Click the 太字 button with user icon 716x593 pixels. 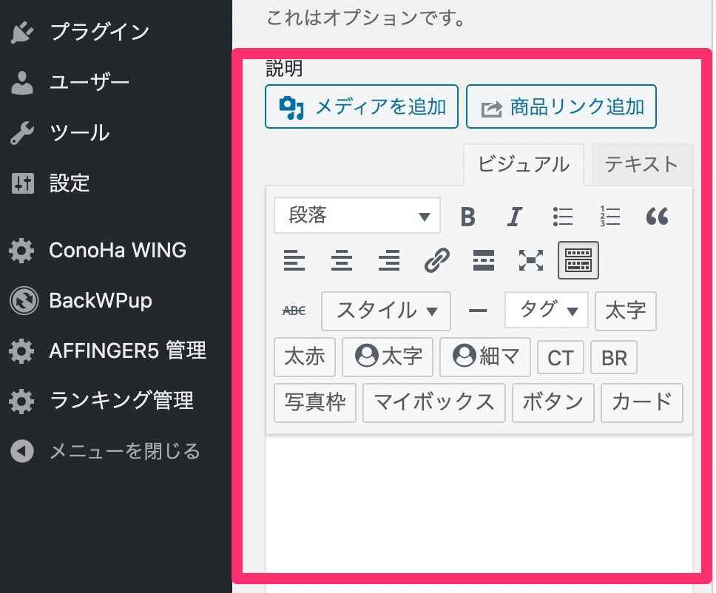[x=388, y=357]
